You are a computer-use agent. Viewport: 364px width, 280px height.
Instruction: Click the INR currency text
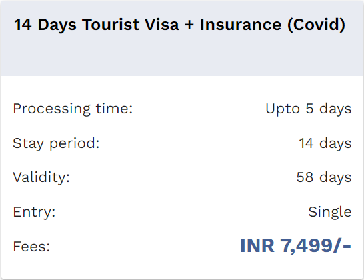pos(257,245)
